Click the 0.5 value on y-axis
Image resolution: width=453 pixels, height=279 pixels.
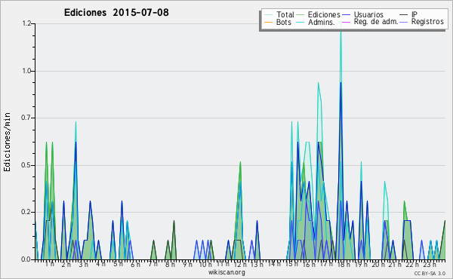click(x=26, y=165)
